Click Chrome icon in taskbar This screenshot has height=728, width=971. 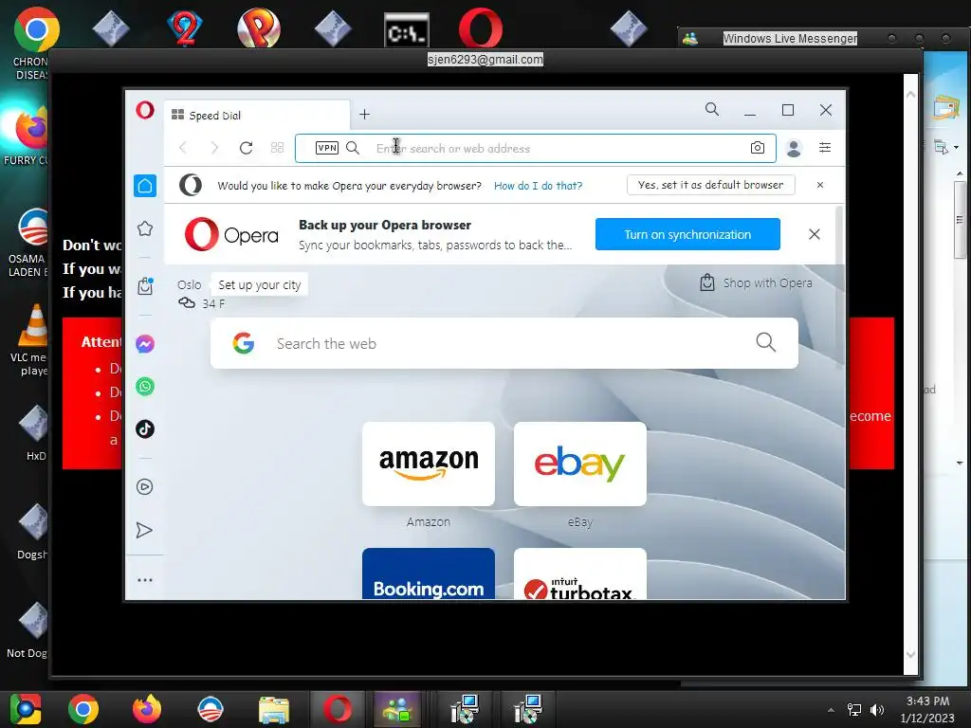pos(83,709)
